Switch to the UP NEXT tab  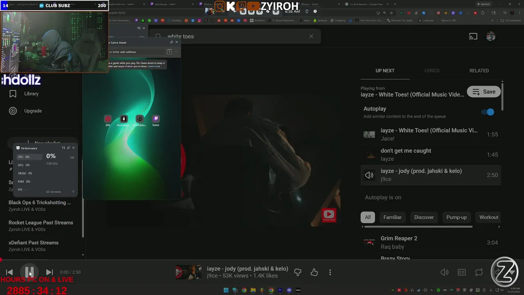pos(385,70)
